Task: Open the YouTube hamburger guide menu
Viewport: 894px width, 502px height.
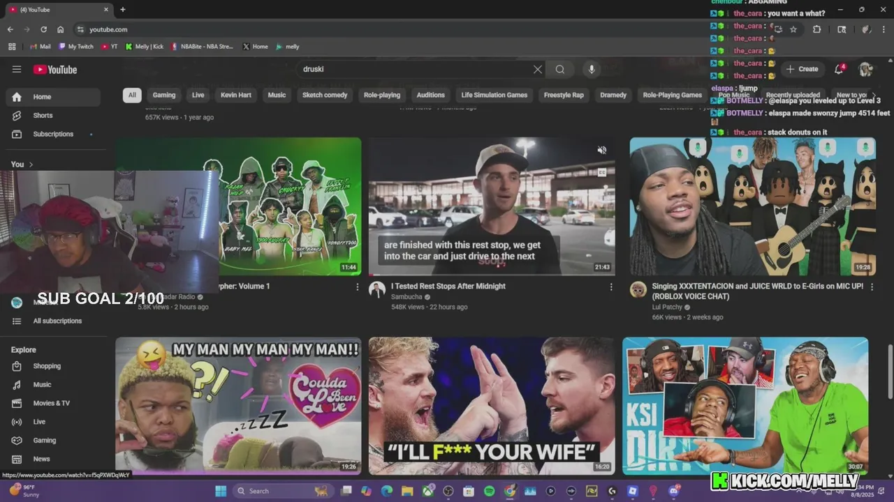Action: (17, 69)
